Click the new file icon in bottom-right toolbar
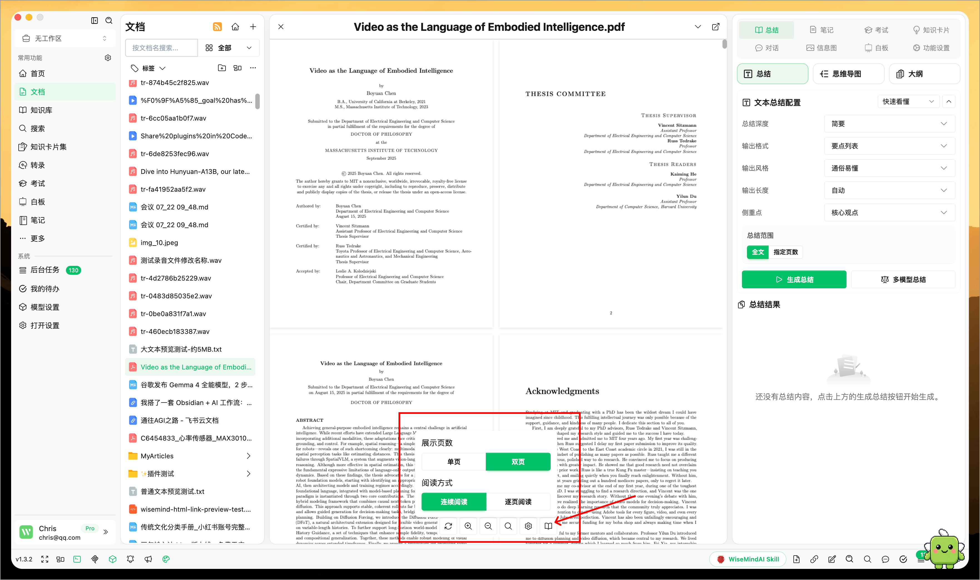The height and width of the screenshot is (580, 980). [796, 559]
